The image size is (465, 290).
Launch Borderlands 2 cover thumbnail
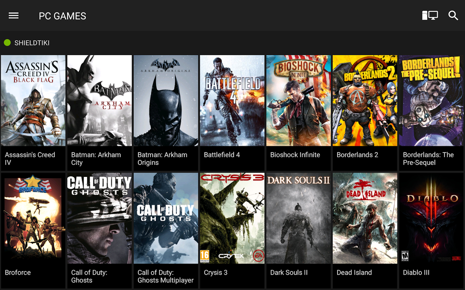click(x=365, y=101)
